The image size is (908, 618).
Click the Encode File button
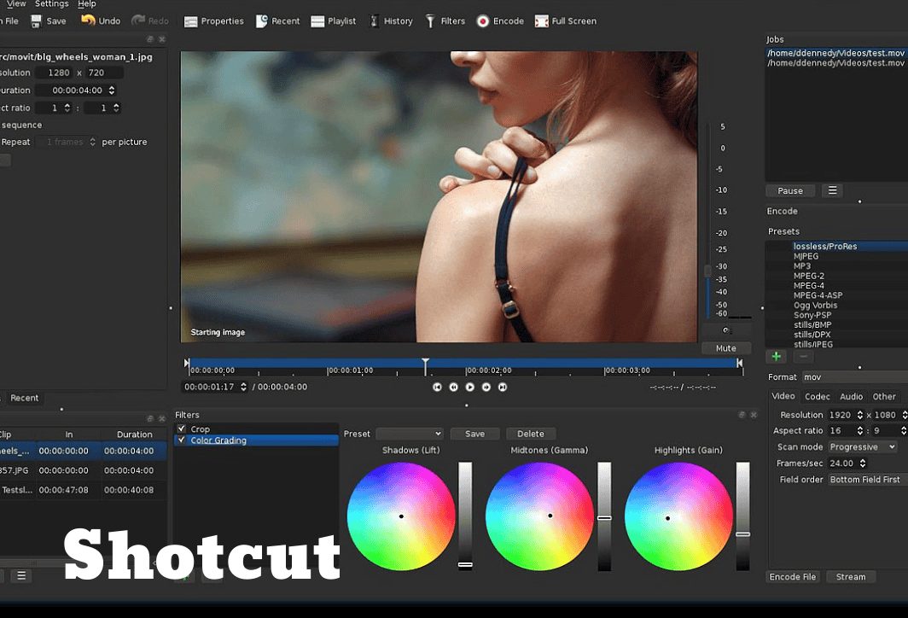pyautogui.click(x=793, y=577)
